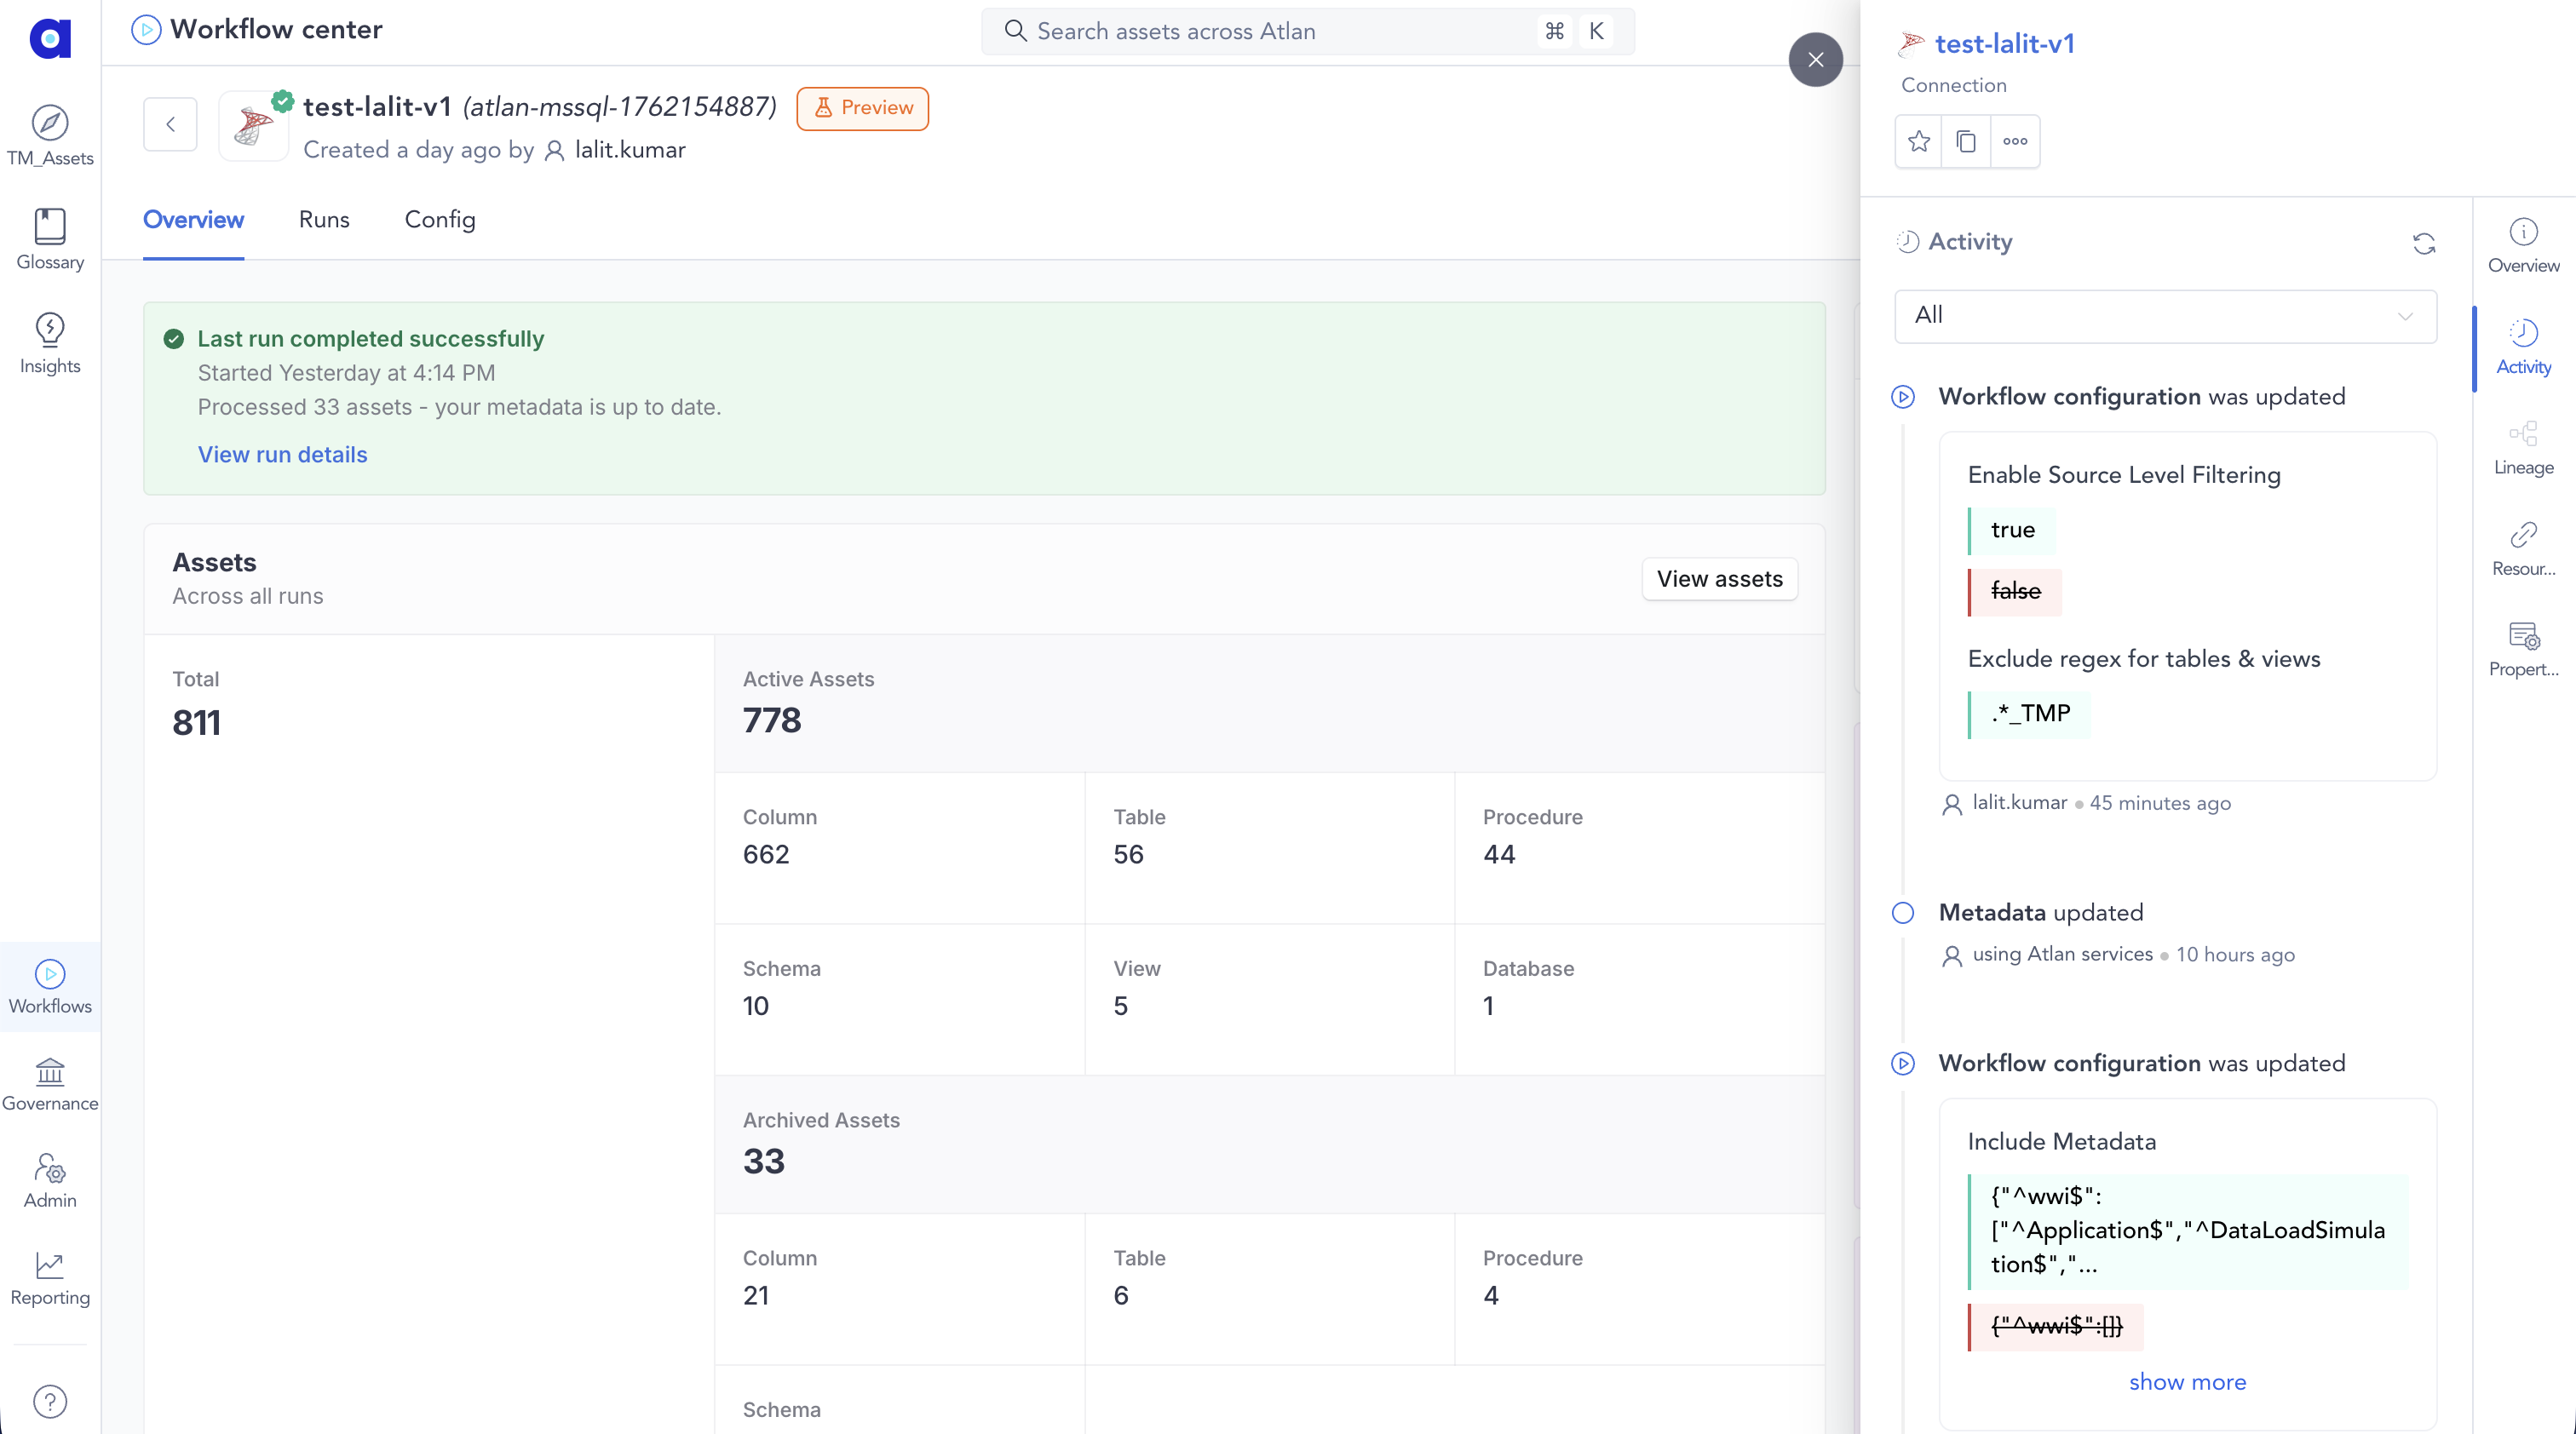Switch to the Runs tab
The image size is (2576, 1434).
[323, 220]
